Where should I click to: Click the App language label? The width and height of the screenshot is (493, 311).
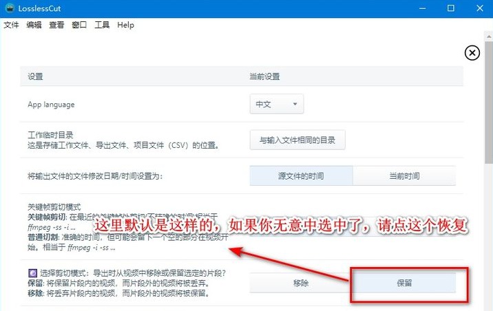tap(51, 105)
